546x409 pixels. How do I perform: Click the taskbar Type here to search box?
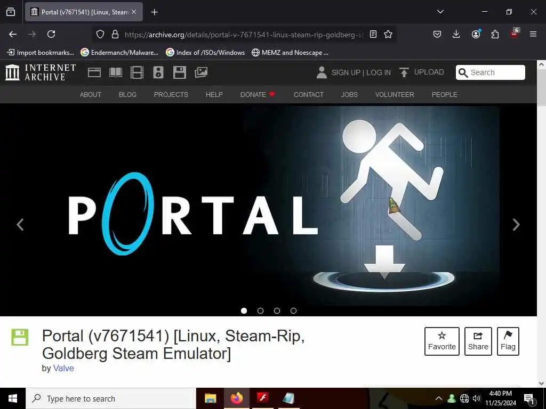tap(111, 398)
